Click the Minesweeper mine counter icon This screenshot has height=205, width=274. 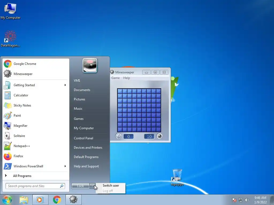point(159,136)
